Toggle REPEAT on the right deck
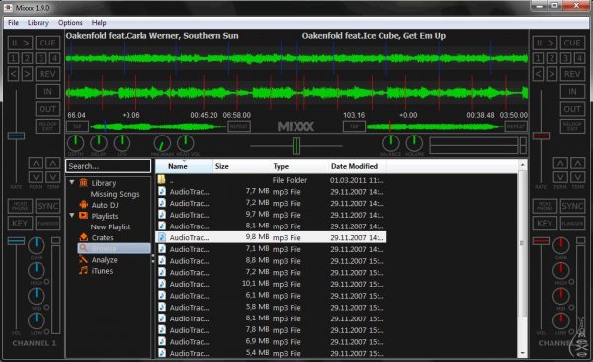The width and height of the screenshot is (593, 362). coord(516,126)
